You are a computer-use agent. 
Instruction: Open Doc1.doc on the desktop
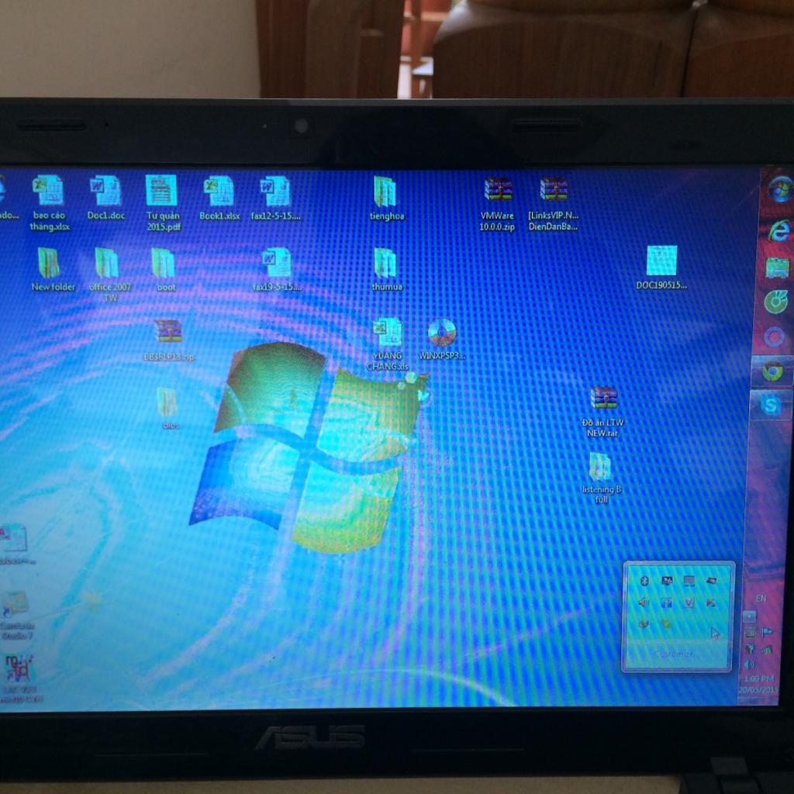click(105, 198)
